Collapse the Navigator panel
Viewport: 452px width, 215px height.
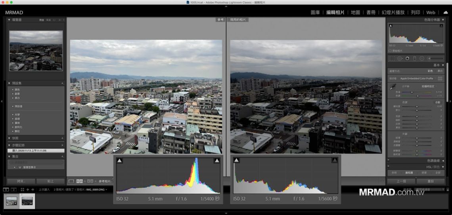click(9, 20)
